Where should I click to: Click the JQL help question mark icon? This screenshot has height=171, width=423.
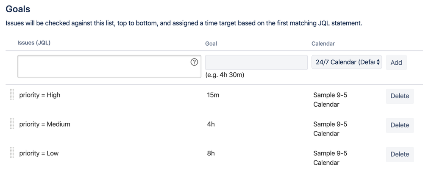[x=194, y=62]
